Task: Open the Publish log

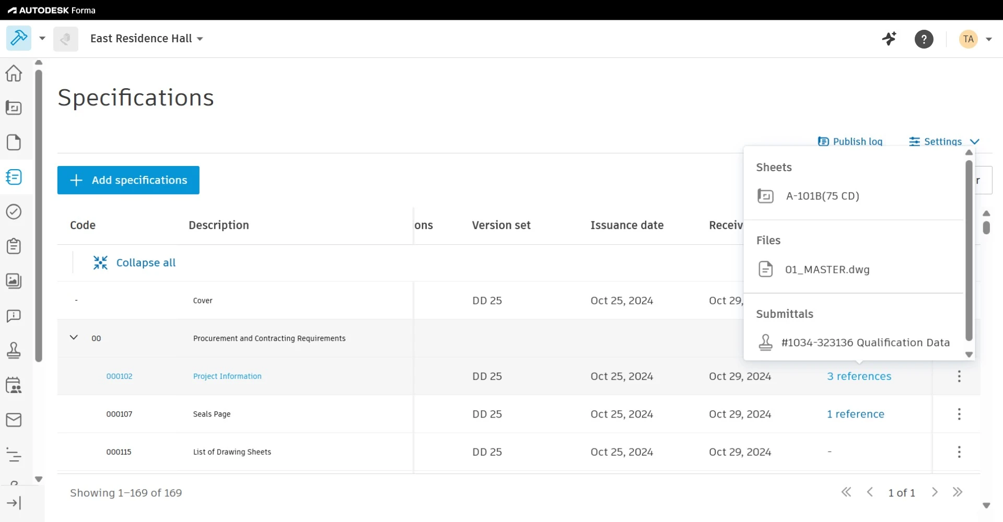Action: tap(850, 141)
